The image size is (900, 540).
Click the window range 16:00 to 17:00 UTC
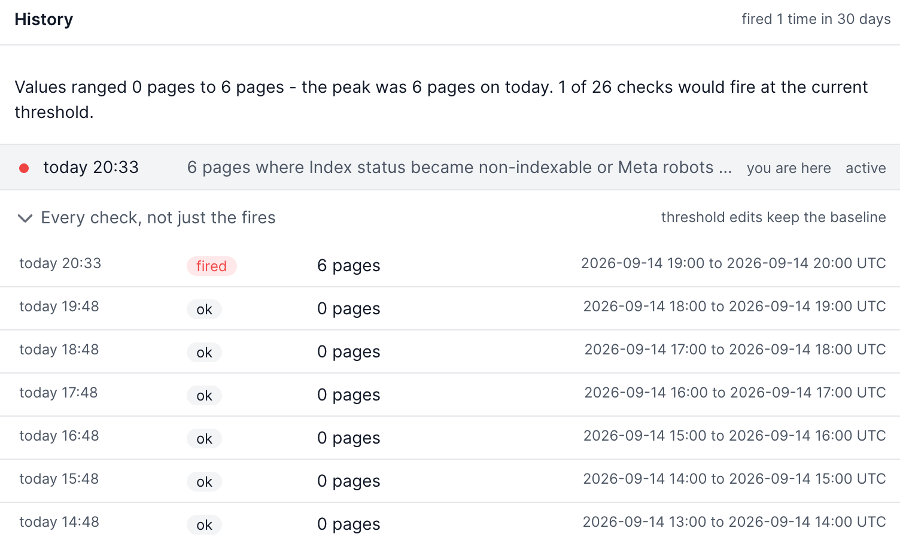tap(735, 393)
